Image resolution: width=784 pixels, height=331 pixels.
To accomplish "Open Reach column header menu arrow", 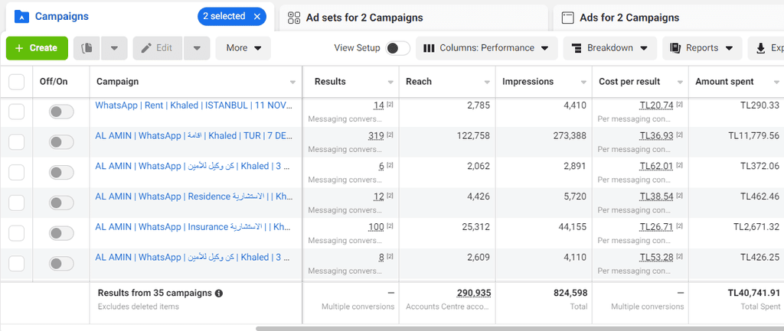I will pyautogui.click(x=487, y=83).
